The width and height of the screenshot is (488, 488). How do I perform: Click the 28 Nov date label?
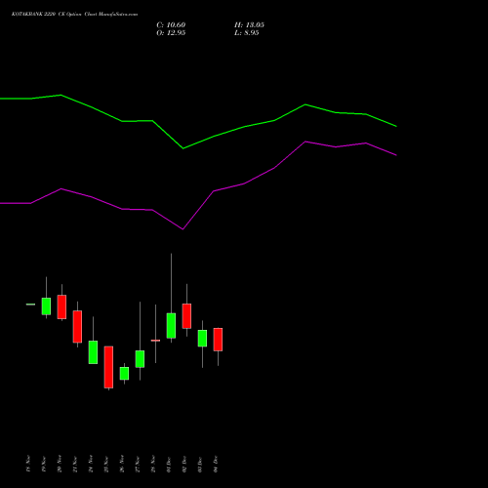(153, 464)
